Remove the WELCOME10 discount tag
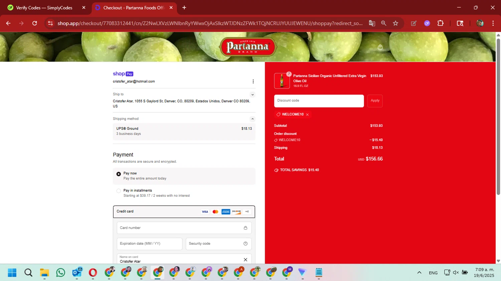501x281 pixels. point(307,115)
